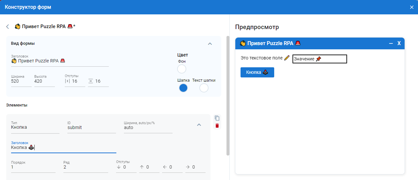418x180 pixels.
Task: Click the ID field containing 'submit'
Action: pyautogui.click(x=91, y=128)
